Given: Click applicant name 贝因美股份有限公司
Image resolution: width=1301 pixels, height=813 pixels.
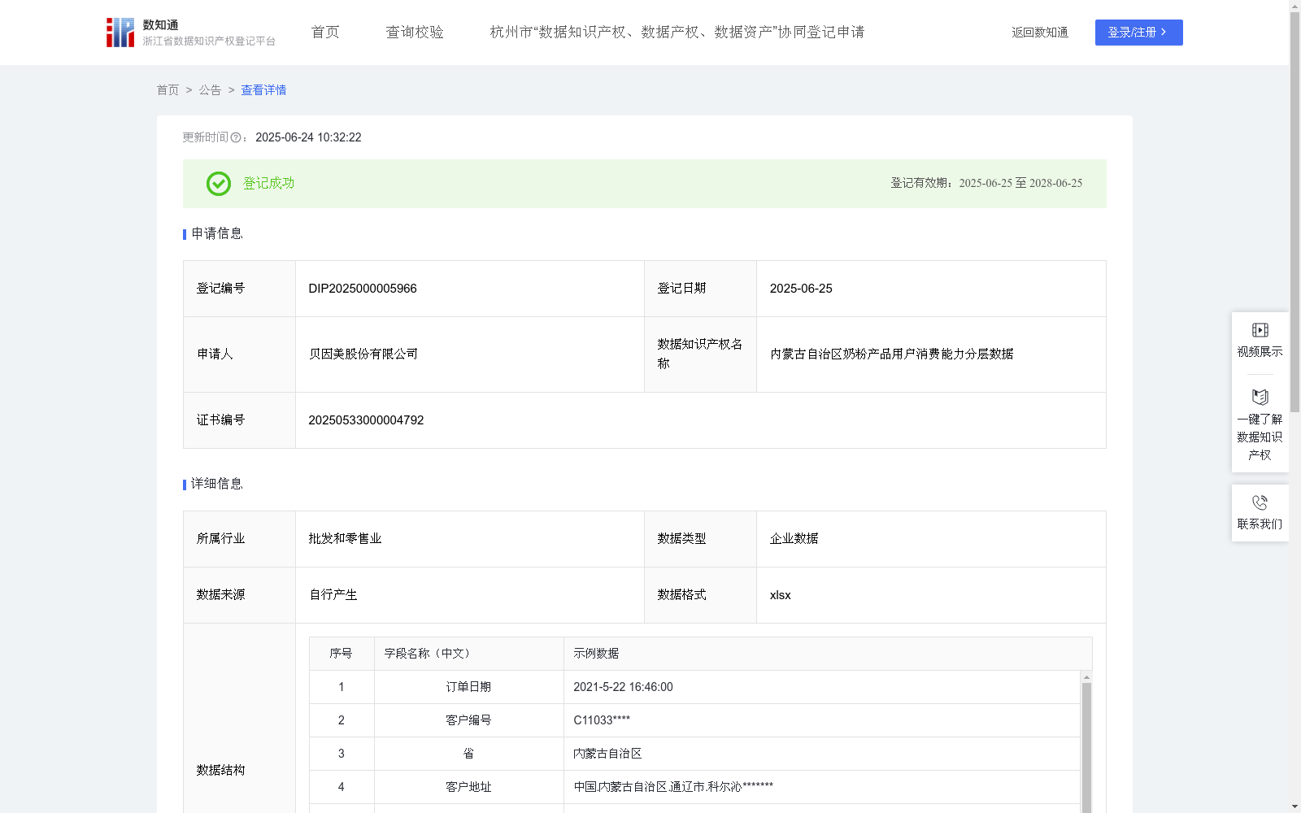Looking at the screenshot, I should (363, 354).
